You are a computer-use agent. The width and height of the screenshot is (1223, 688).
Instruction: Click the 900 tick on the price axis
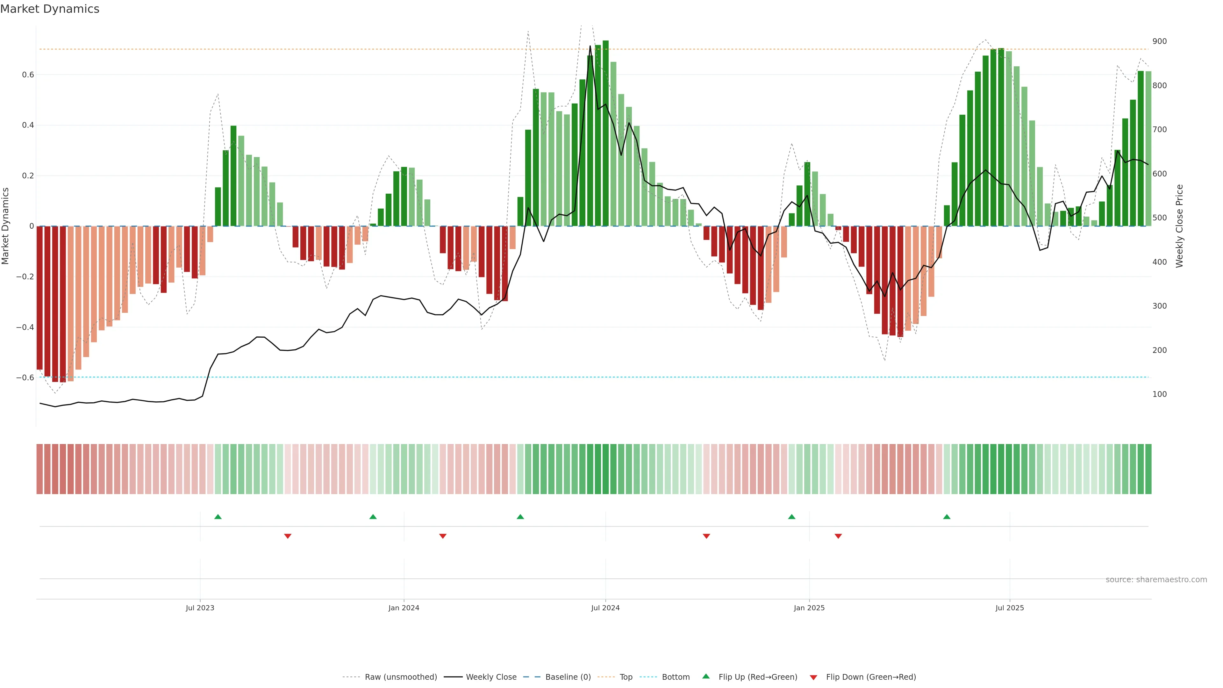click(x=1159, y=41)
